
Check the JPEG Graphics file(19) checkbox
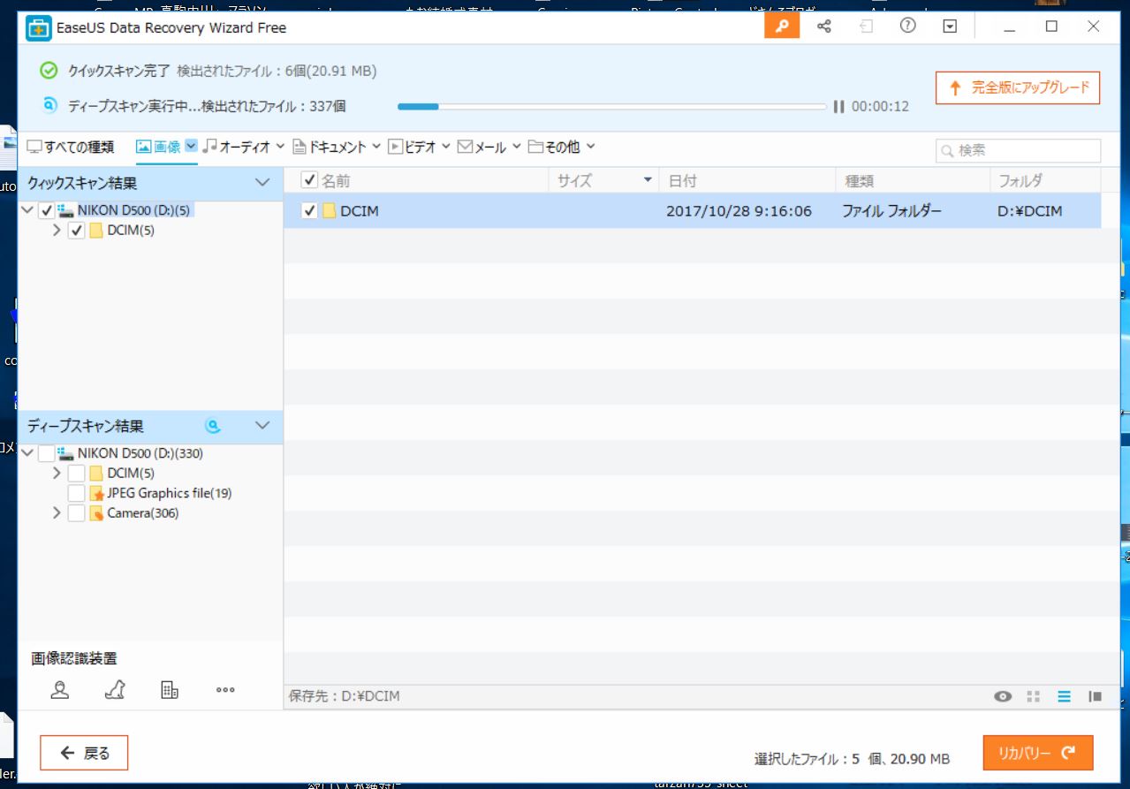click(77, 493)
